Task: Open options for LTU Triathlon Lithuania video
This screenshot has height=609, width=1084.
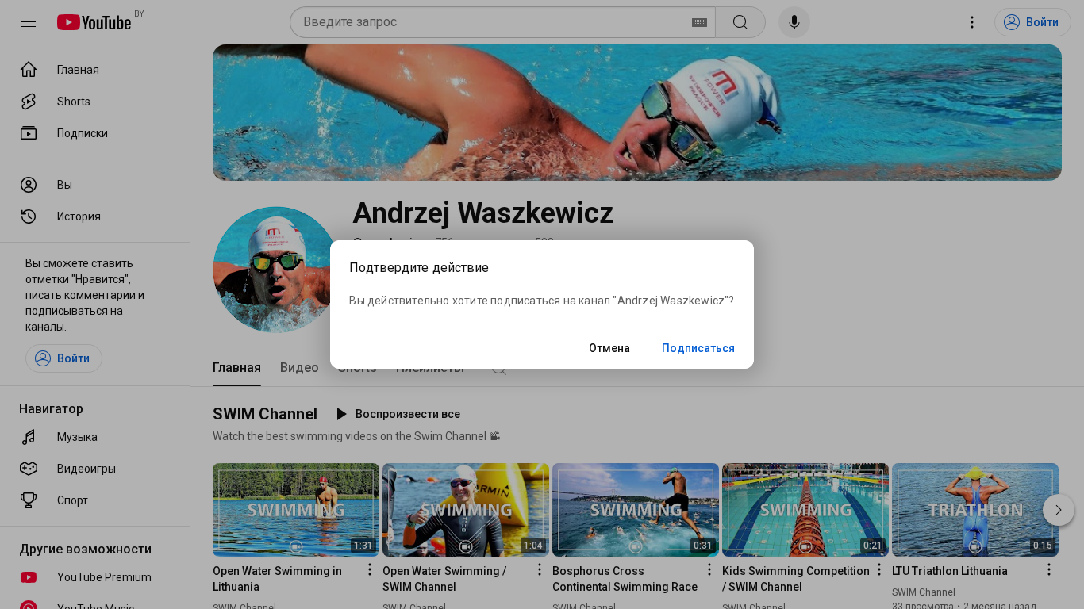Action: tap(1048, 570)
